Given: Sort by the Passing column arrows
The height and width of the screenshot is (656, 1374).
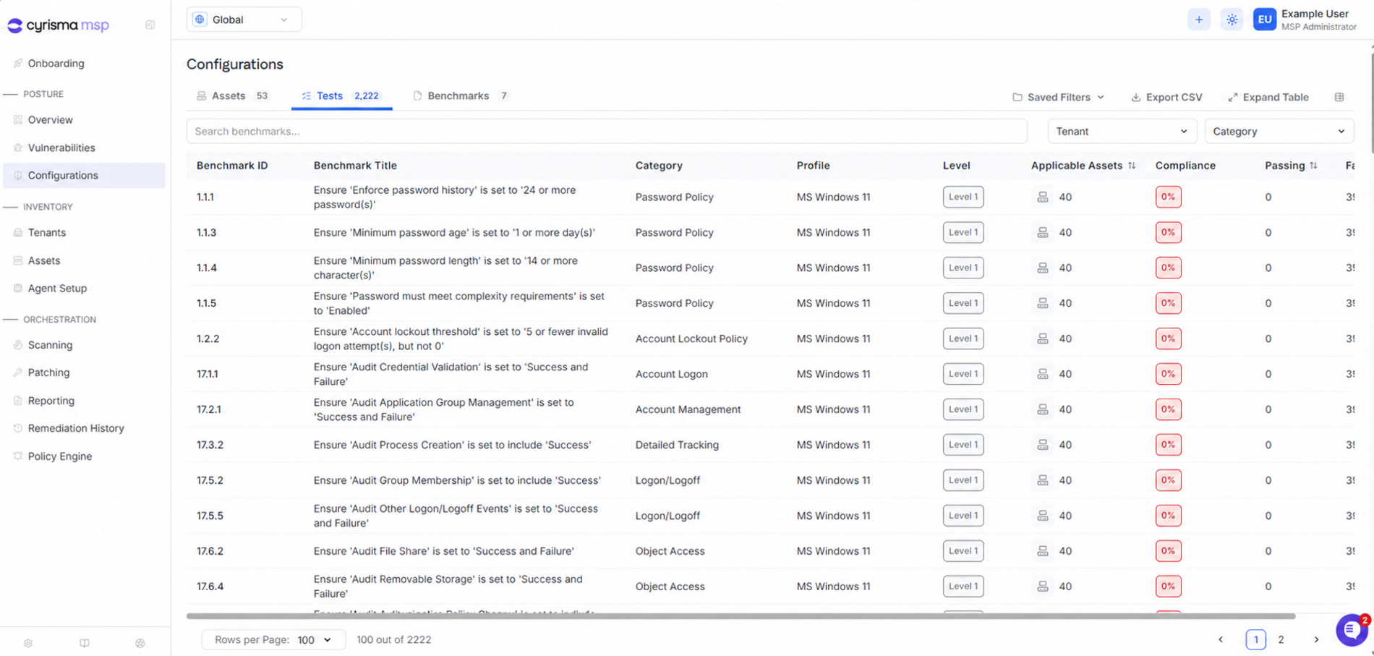Looking at the screenshot, I should 1313,166.
